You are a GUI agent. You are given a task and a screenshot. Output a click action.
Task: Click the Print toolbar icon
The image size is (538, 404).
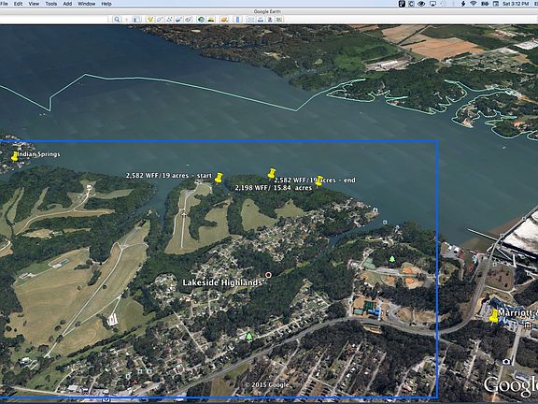(261, 20)
